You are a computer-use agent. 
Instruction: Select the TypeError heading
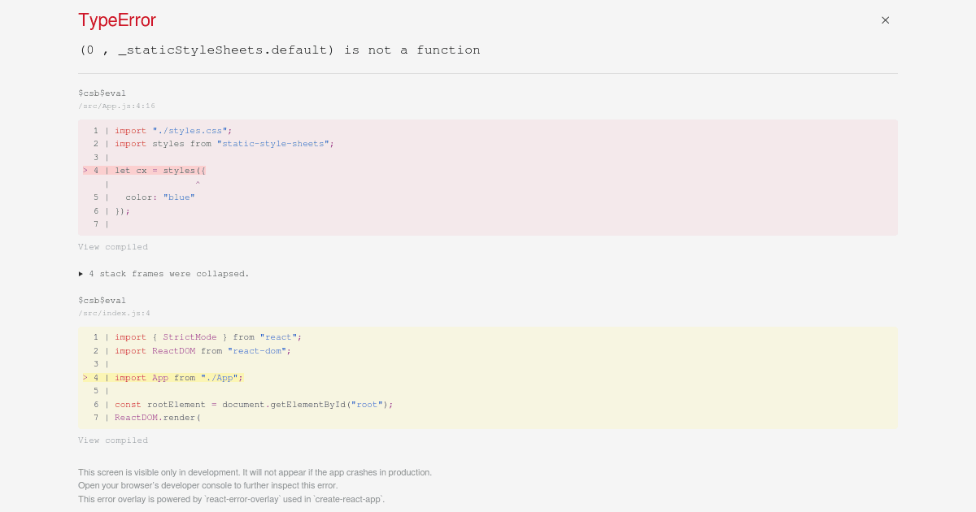(x=117, y=20)
